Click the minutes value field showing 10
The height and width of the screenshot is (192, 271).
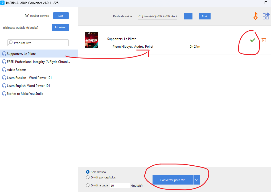tap(120, 185)
